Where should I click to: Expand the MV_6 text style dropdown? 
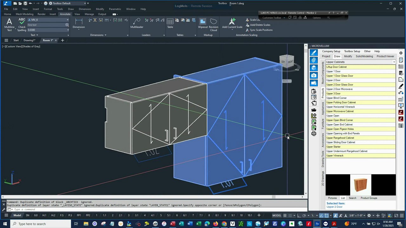click(67, 20)
